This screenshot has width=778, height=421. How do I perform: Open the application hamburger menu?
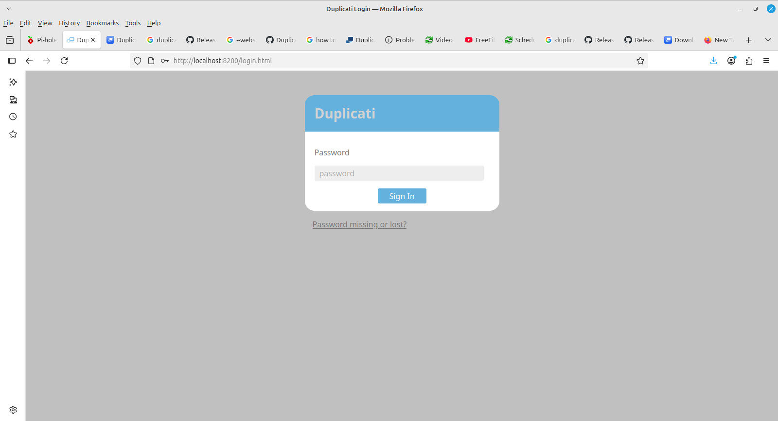click(766, 61)
